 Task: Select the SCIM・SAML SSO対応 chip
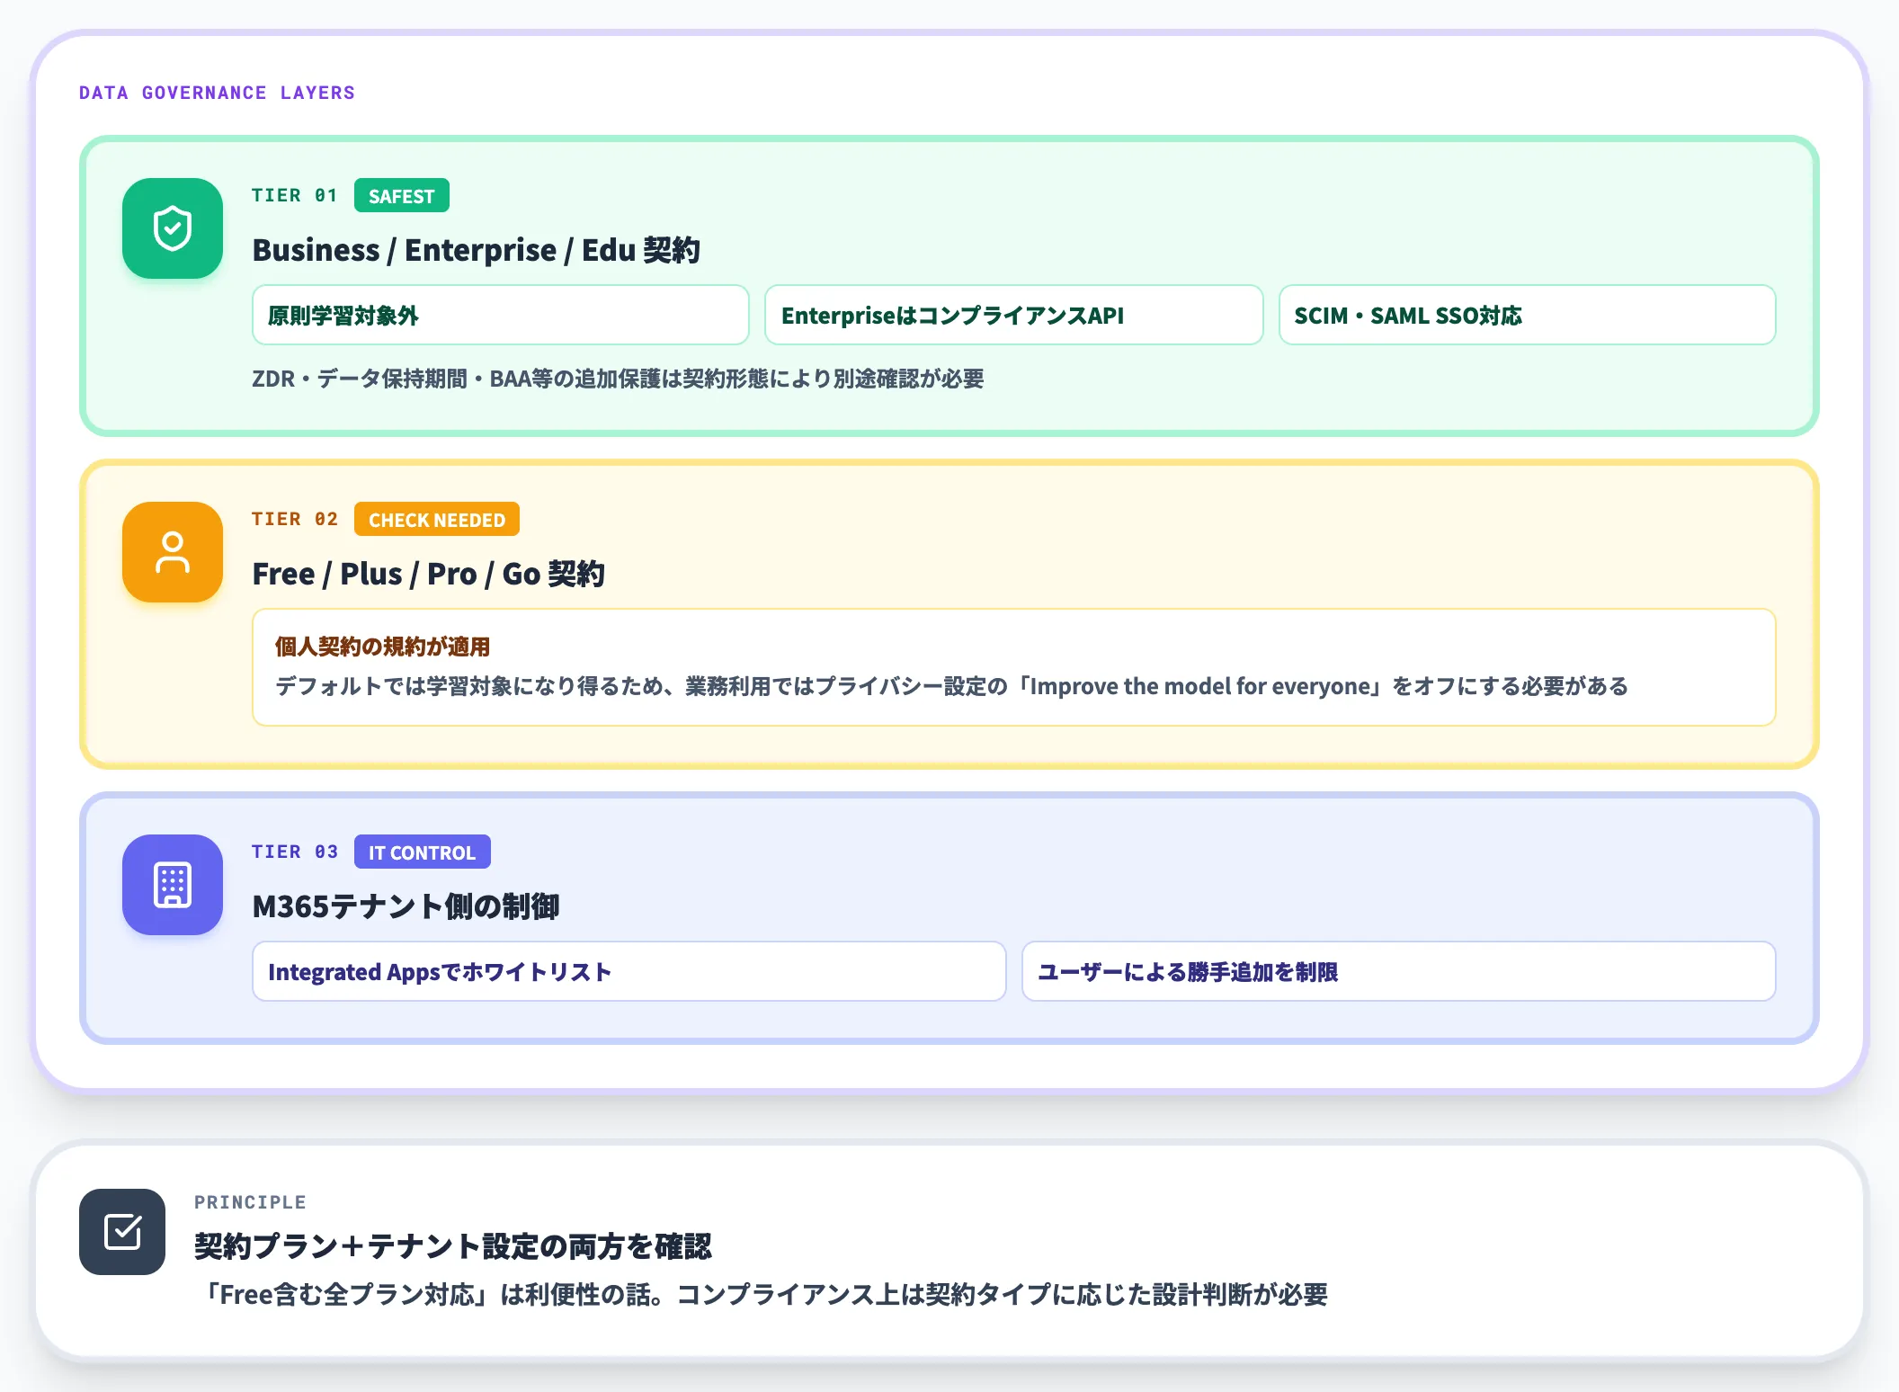[x=1528, y=316]
